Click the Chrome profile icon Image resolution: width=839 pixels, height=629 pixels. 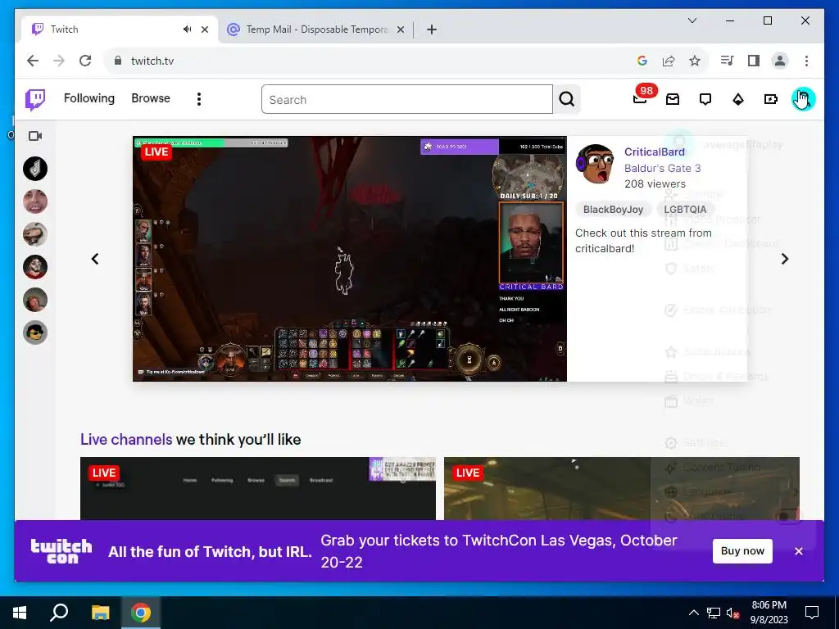[x=780, y=61]
